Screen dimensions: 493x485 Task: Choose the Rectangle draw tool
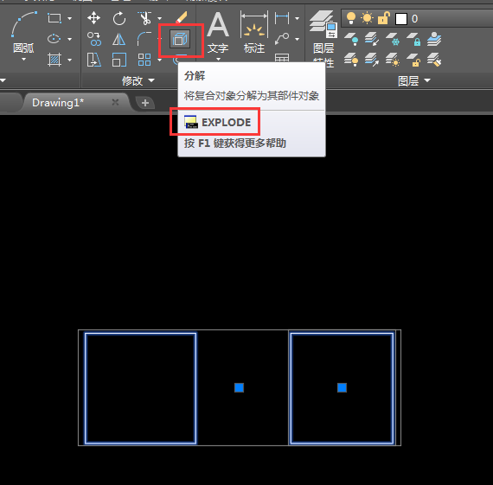pos(54,18)
